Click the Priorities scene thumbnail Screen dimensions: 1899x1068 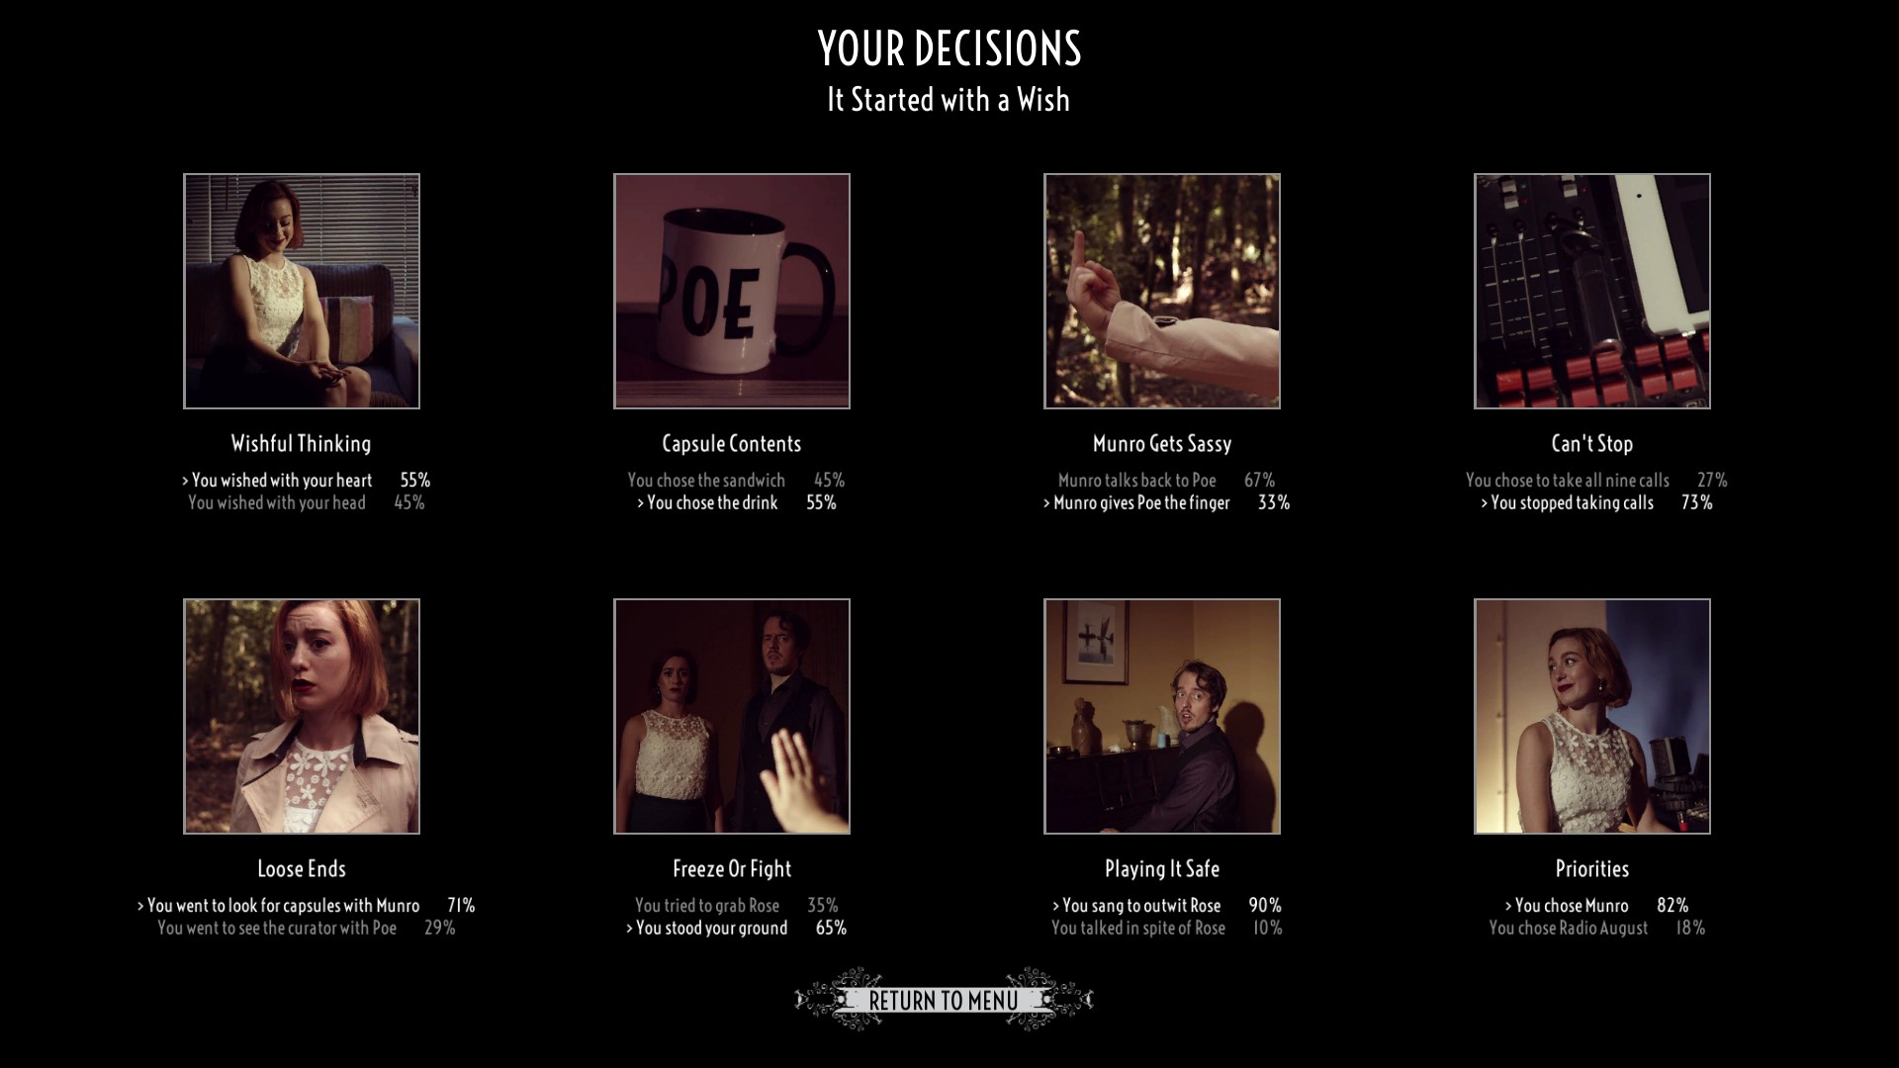pyautogui.click(x=1591, y=716)
